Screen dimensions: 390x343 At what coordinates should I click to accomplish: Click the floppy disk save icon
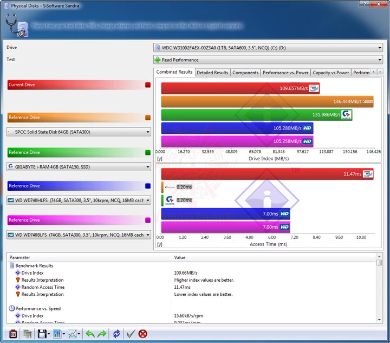(x=42, y=334)
